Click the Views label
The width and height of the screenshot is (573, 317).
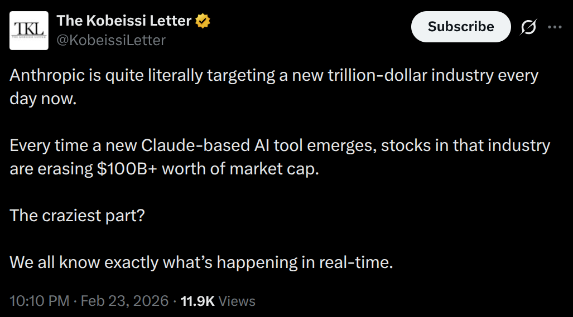point(237,301)
